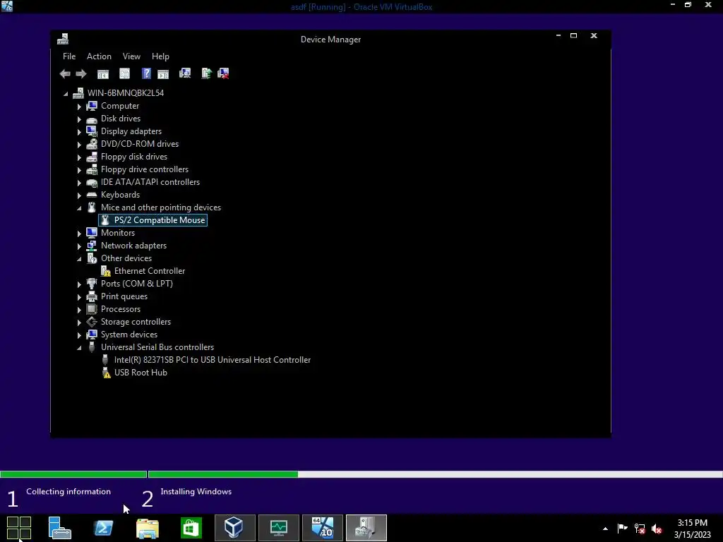
Task: Select the Print queues row
Action: click(x=124, y=296)
